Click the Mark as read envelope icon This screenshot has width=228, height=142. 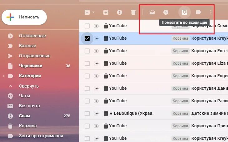(152, 12)
